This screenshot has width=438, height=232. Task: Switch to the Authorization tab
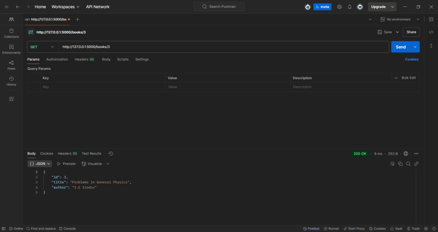57,59
